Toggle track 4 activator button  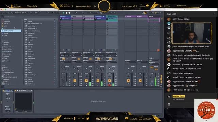tap(98, 81)
